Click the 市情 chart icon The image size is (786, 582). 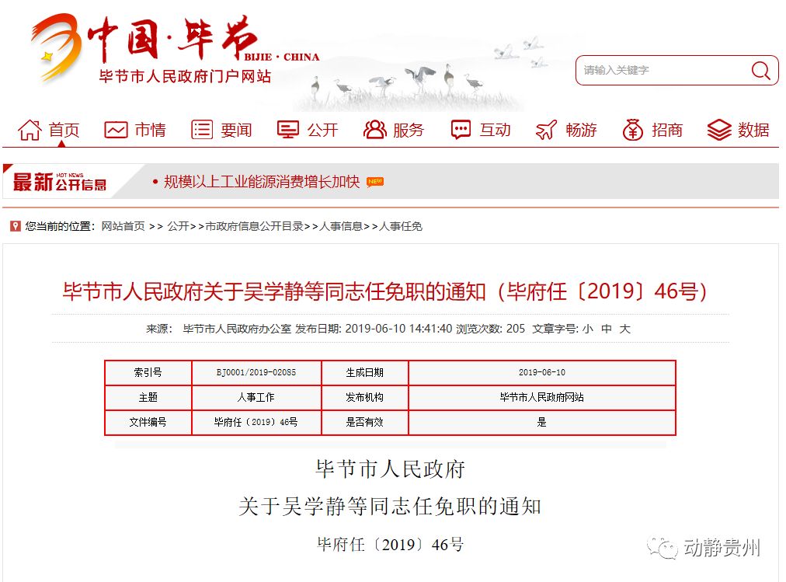[x=116, y=131]
